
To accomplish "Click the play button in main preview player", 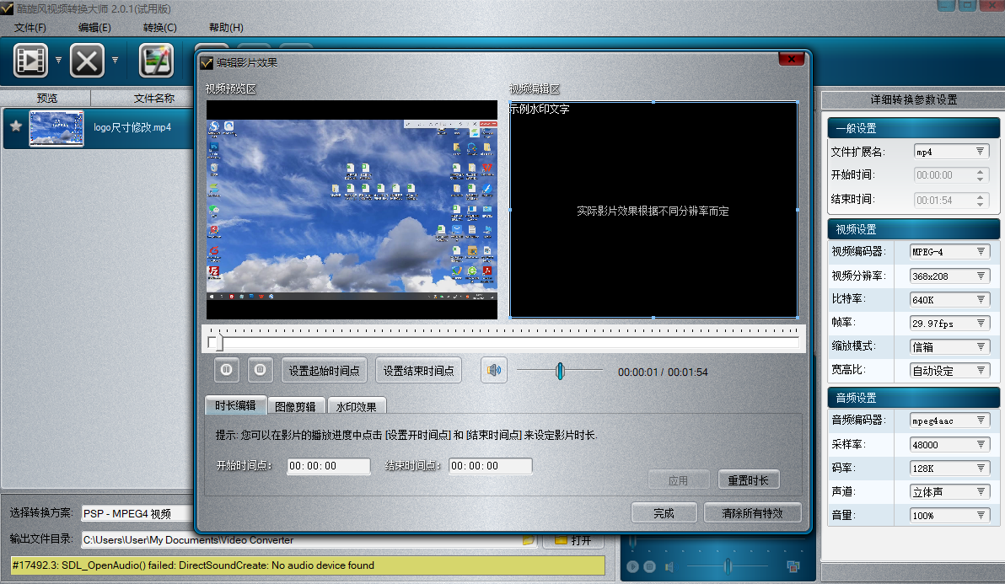I will 632,566.
